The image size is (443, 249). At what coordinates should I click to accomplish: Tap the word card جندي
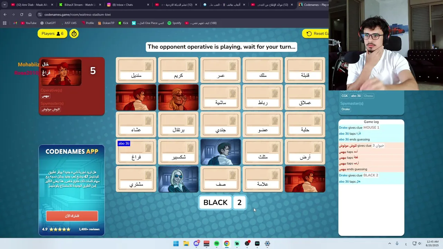220,124
